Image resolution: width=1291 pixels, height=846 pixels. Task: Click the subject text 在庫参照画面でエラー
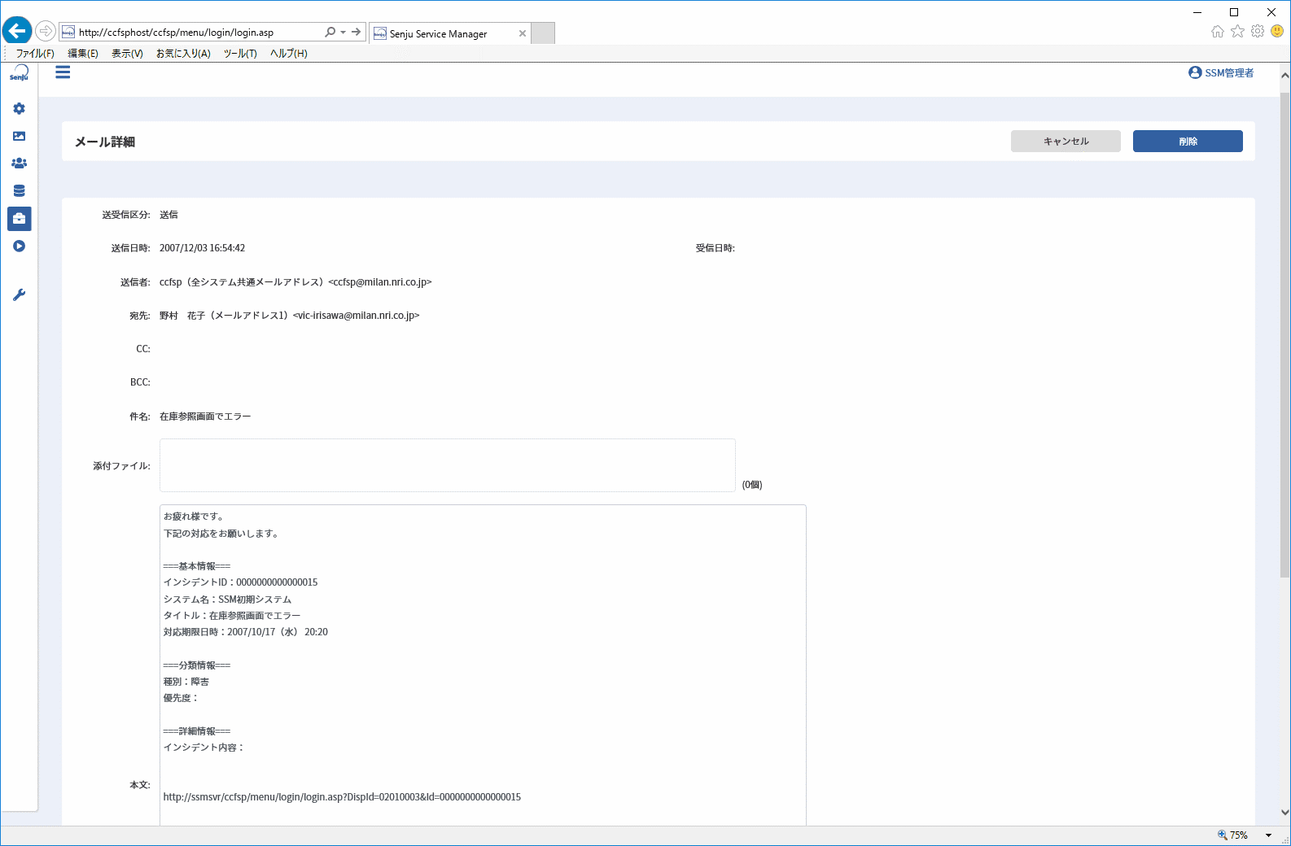pyautogui.click(x=205, y=416)
